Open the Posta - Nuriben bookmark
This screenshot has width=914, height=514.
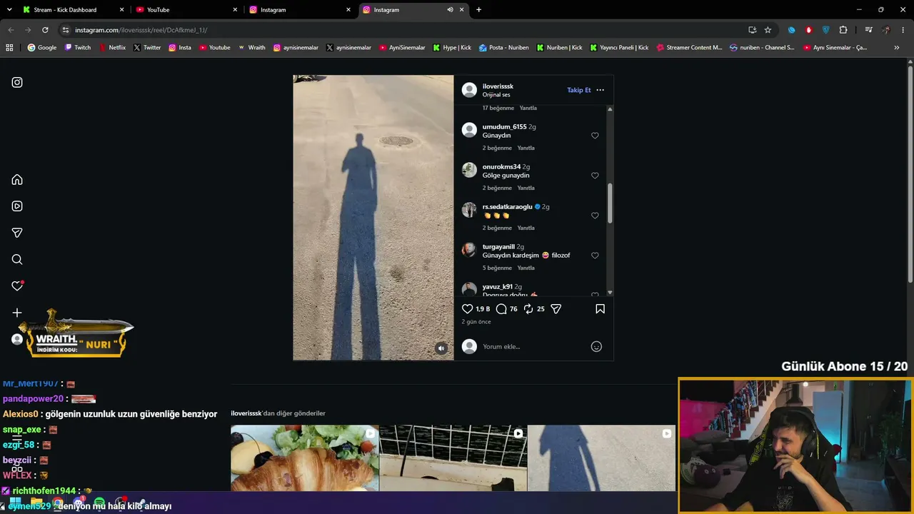click(x=504, y=48)
